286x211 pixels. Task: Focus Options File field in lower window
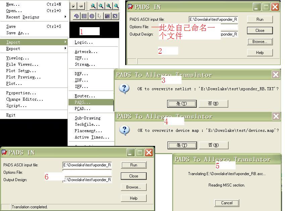(87, 172)
